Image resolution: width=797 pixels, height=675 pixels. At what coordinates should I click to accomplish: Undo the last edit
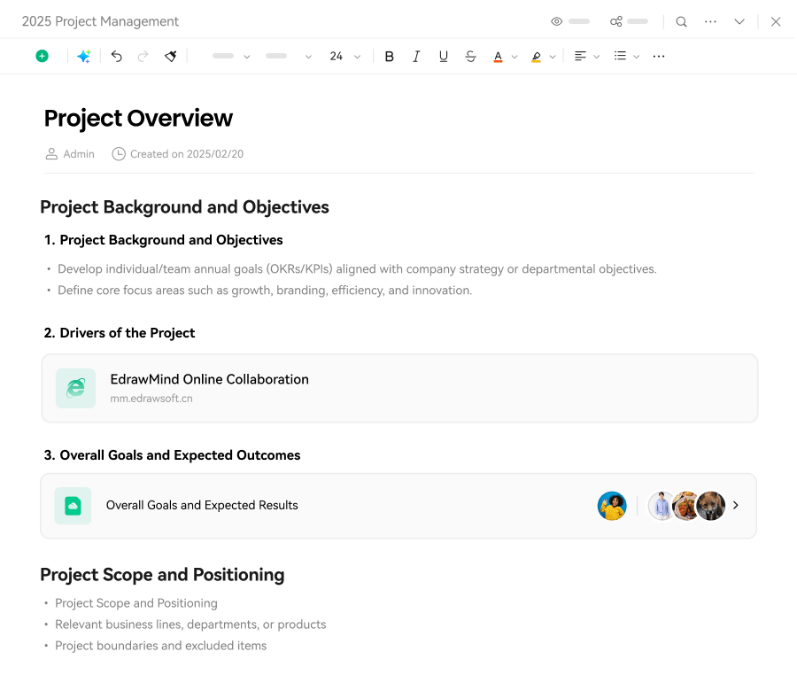click(116, 56)
